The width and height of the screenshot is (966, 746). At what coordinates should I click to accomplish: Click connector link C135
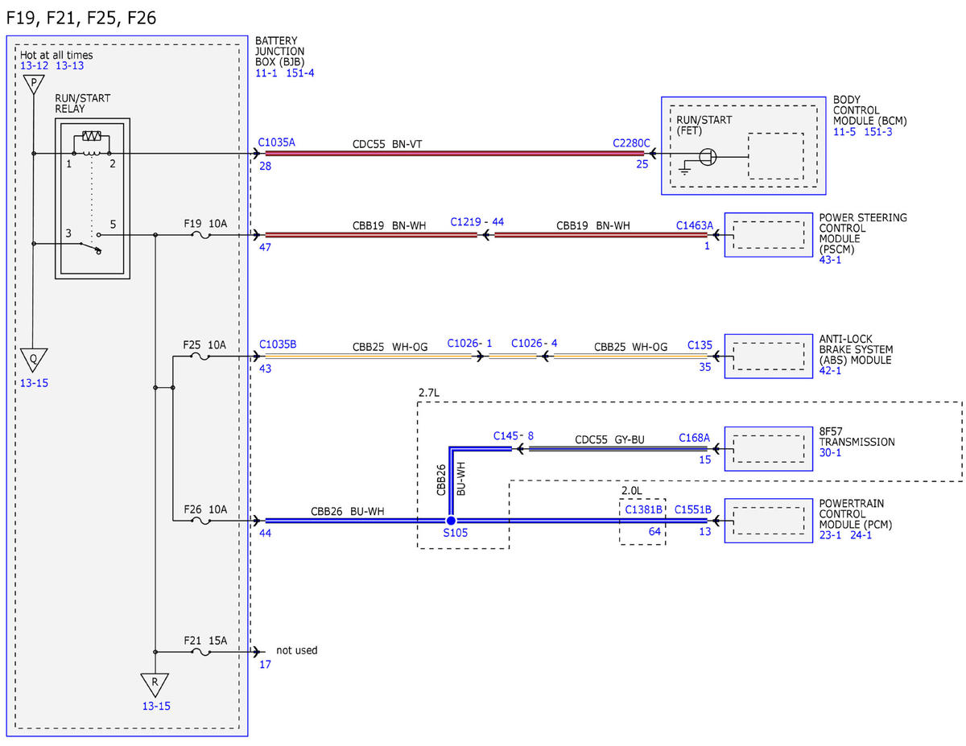coord(700,345)
